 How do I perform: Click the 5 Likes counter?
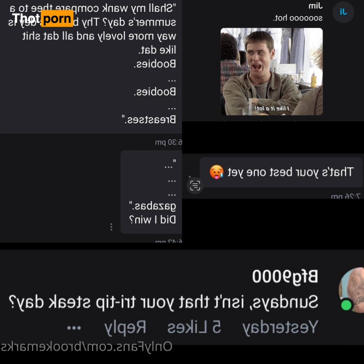(x=194, y=327)
